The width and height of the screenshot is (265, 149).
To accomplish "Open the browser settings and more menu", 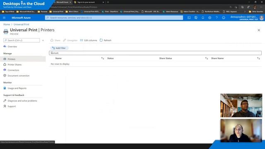I will click(x=261, y=7).
